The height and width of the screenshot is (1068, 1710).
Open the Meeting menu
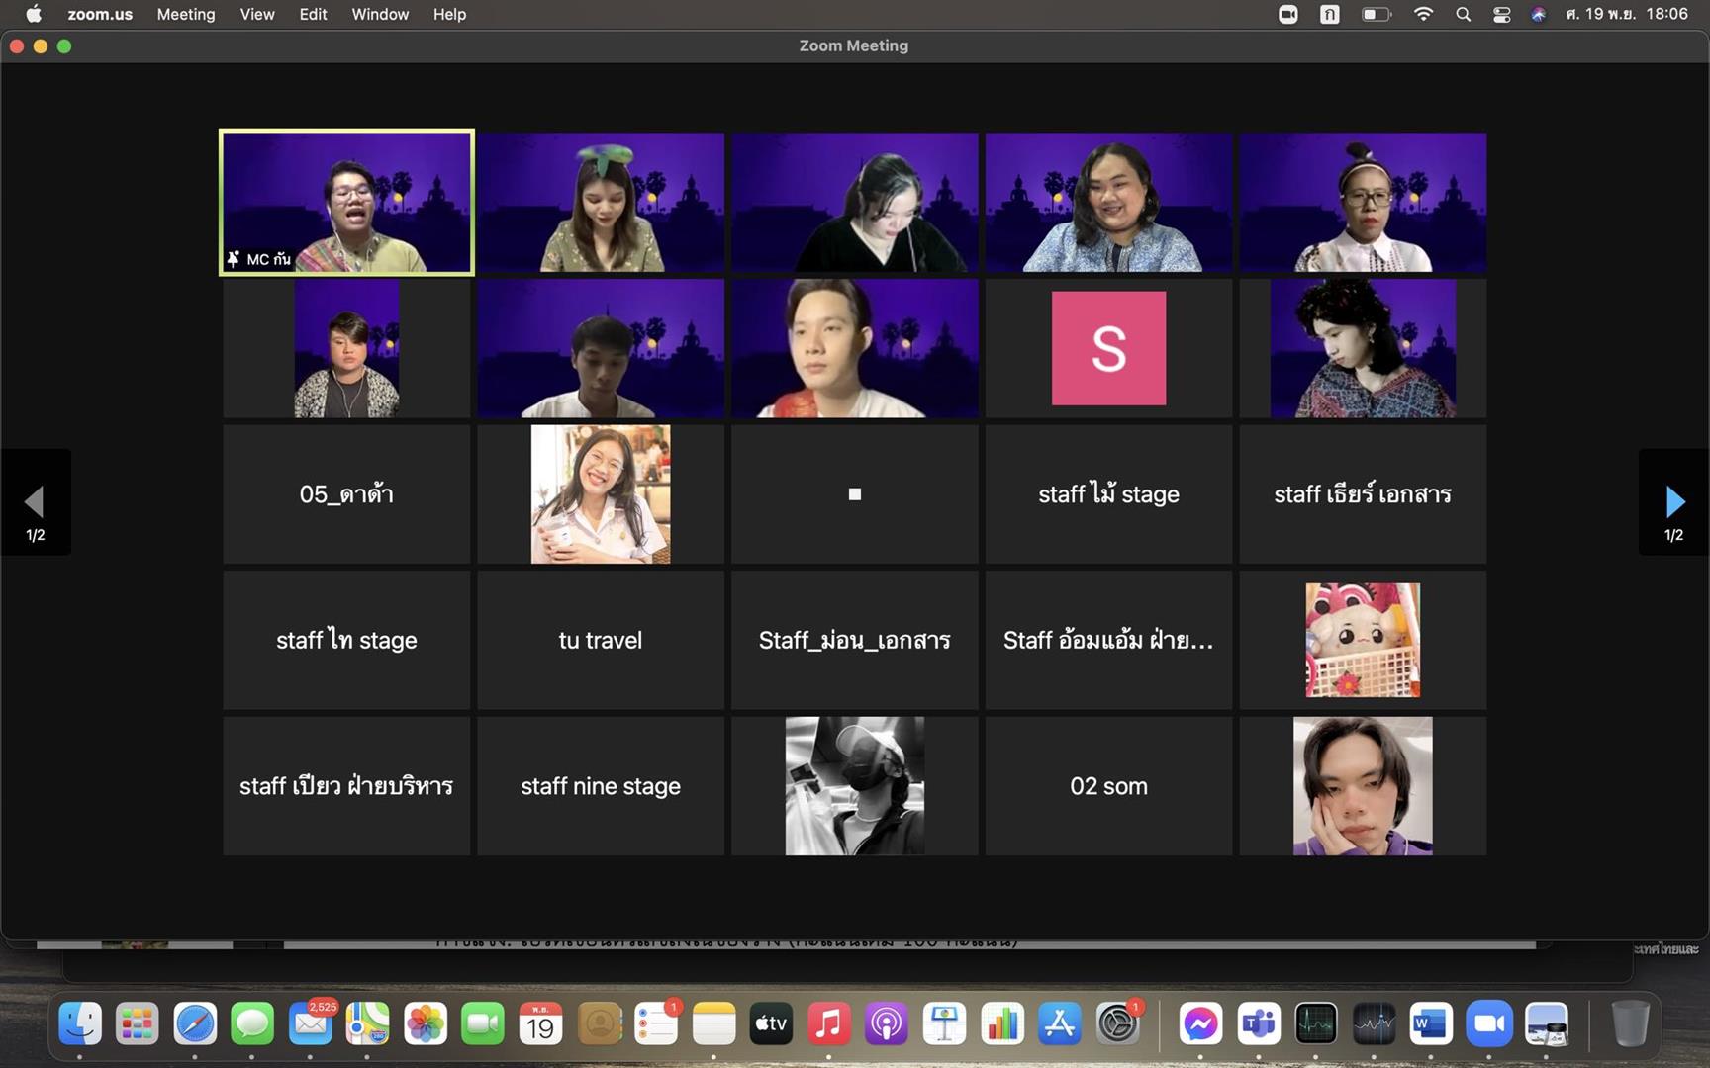click(186, 14)
